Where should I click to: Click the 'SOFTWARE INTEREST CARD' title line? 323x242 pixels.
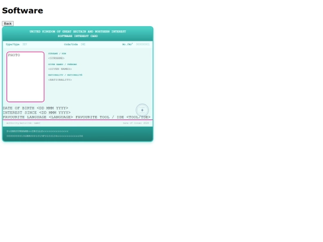point(78,36)
